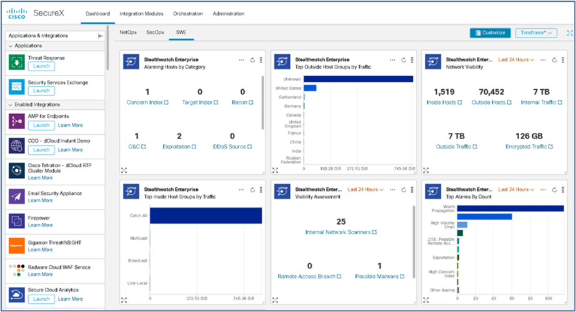Refresh Top Inside Host Groups tile
Image resolution: width=576 pixels, height=312 pixels.
tap(252, 190)
